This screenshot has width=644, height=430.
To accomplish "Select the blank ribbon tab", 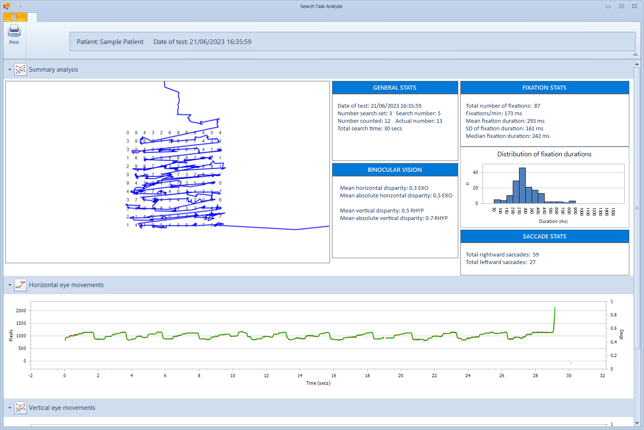I will [32, 17].
